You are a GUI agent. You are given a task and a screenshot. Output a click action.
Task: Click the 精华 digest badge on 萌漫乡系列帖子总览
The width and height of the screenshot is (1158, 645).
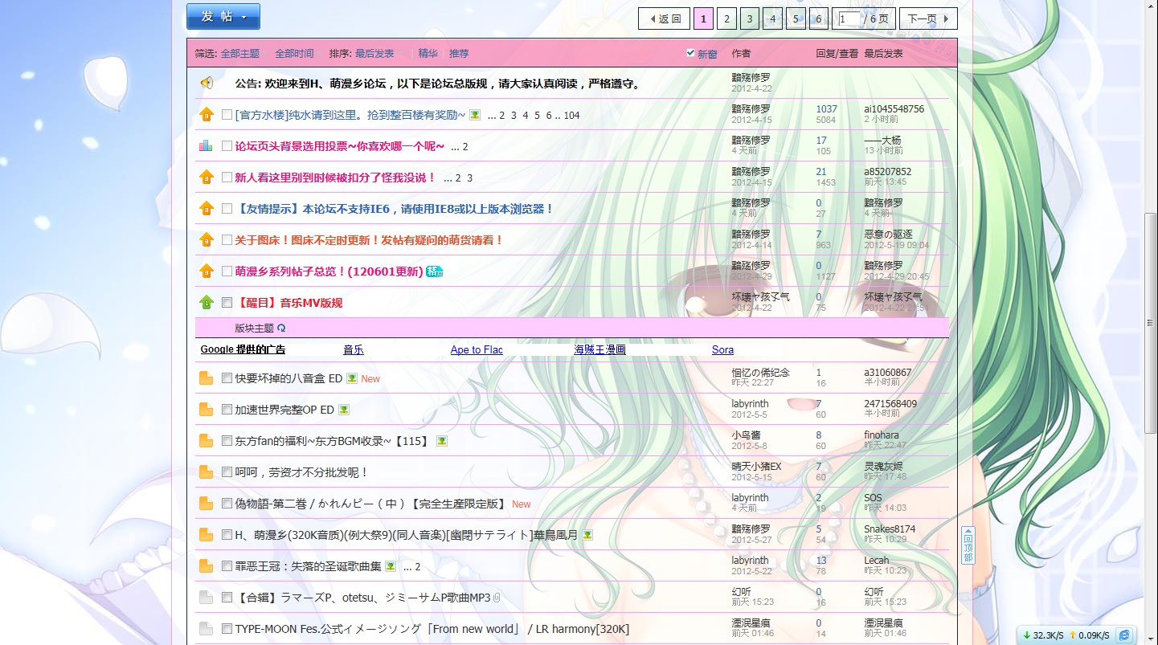click(x=435, y=271)
